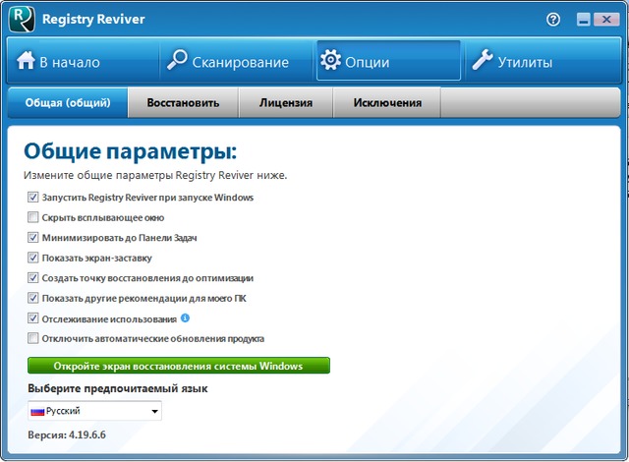Switch to the Восстановить tab

click(x=183, y=102)
